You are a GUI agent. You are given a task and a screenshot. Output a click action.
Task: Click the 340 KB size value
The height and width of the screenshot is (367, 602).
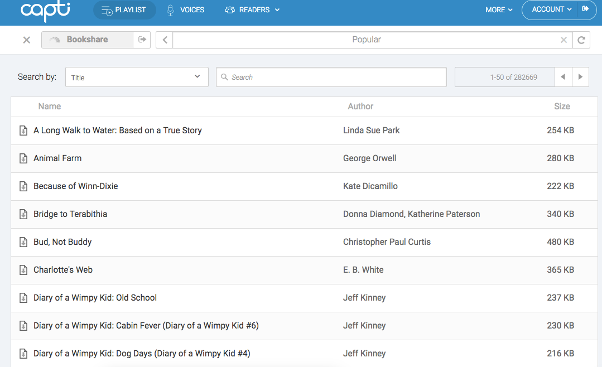coord(561,214)
